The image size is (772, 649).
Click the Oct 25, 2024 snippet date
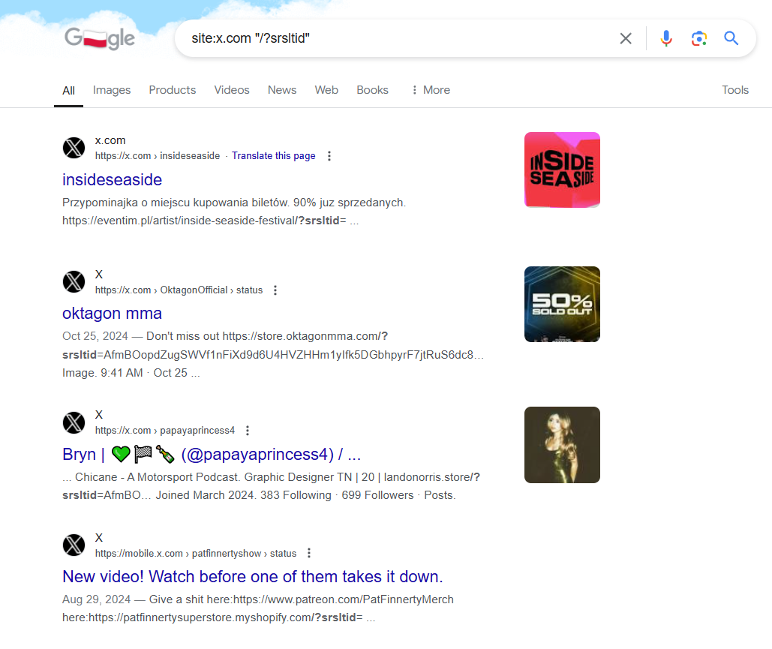click(x=95, y=336)
